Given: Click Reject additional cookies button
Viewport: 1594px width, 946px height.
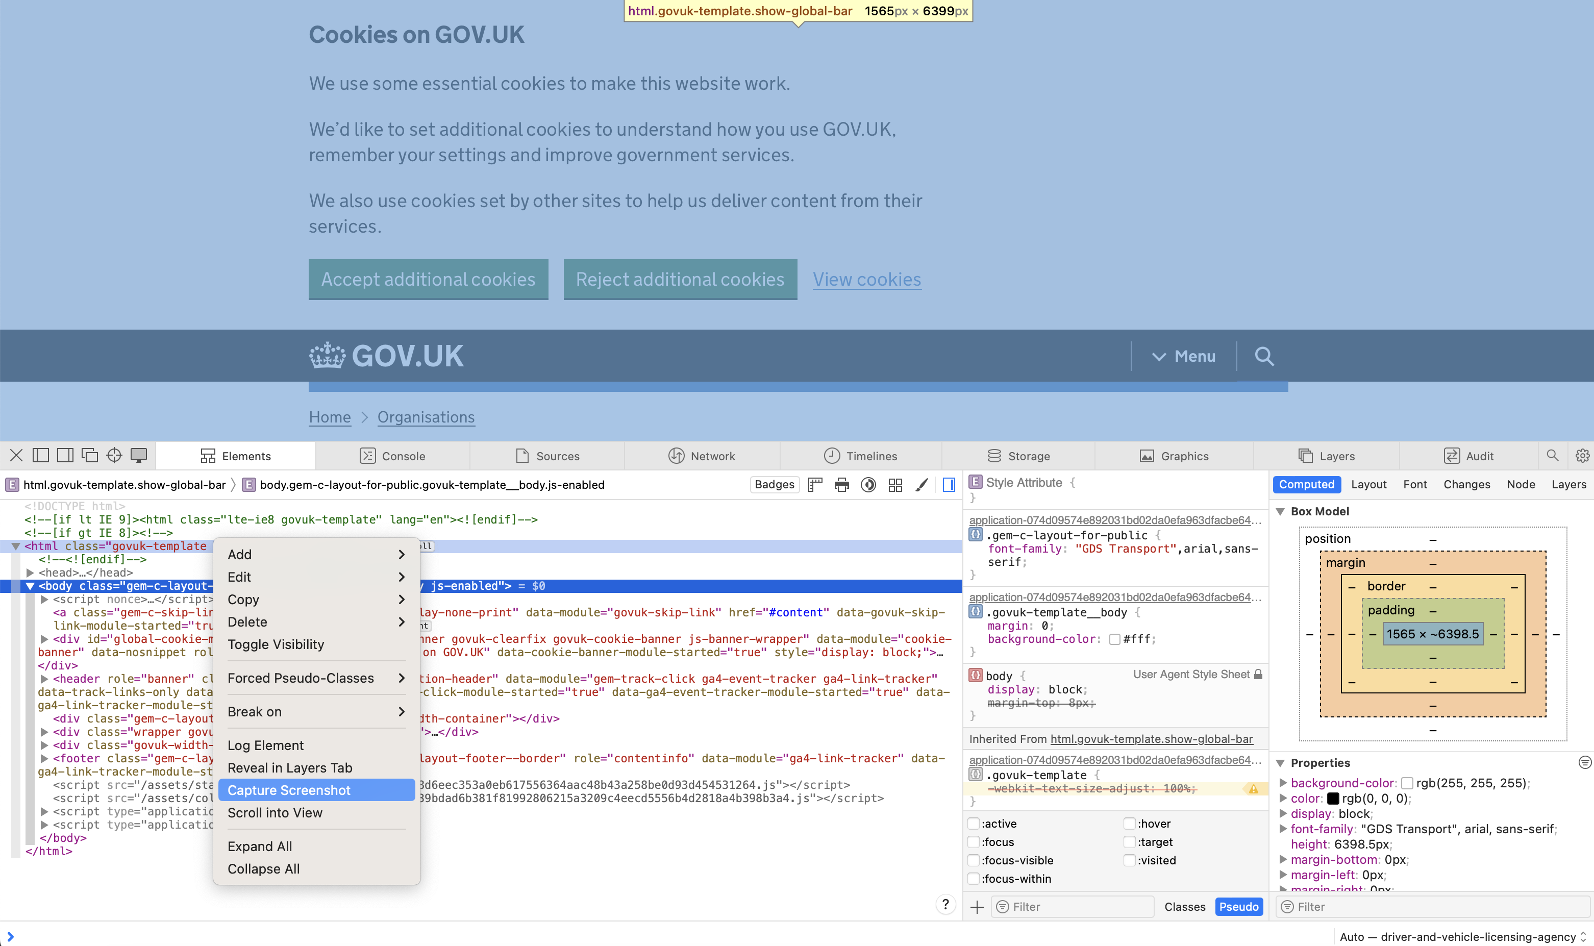Looking at the screenshot, I should click(680, 279).
